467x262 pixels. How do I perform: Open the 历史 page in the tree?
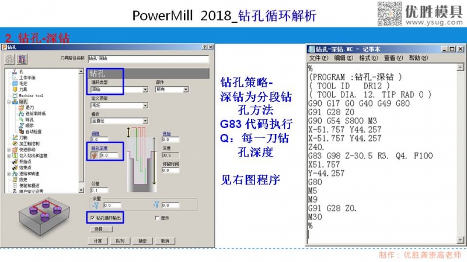(x=23, y=179)
